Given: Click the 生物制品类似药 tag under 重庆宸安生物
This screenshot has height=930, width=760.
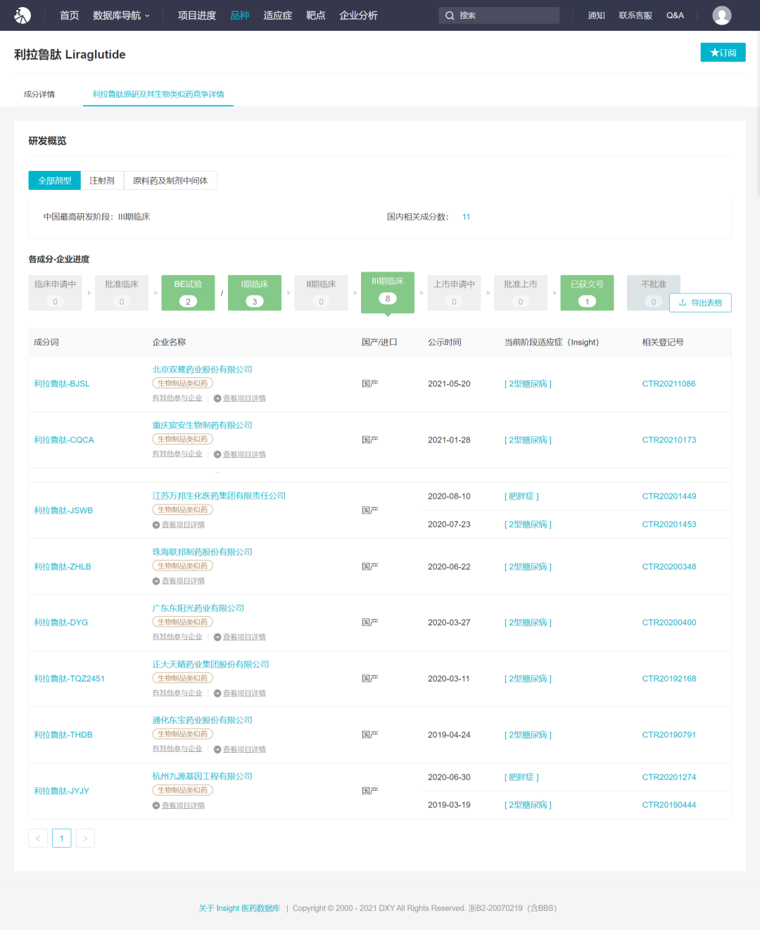Looking at the screenshot, I should point(183,439).
